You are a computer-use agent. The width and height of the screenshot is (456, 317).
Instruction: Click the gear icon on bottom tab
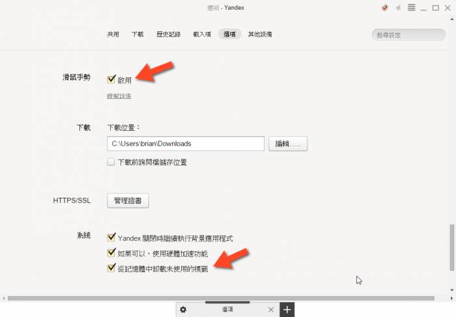[x=183, y=310]
